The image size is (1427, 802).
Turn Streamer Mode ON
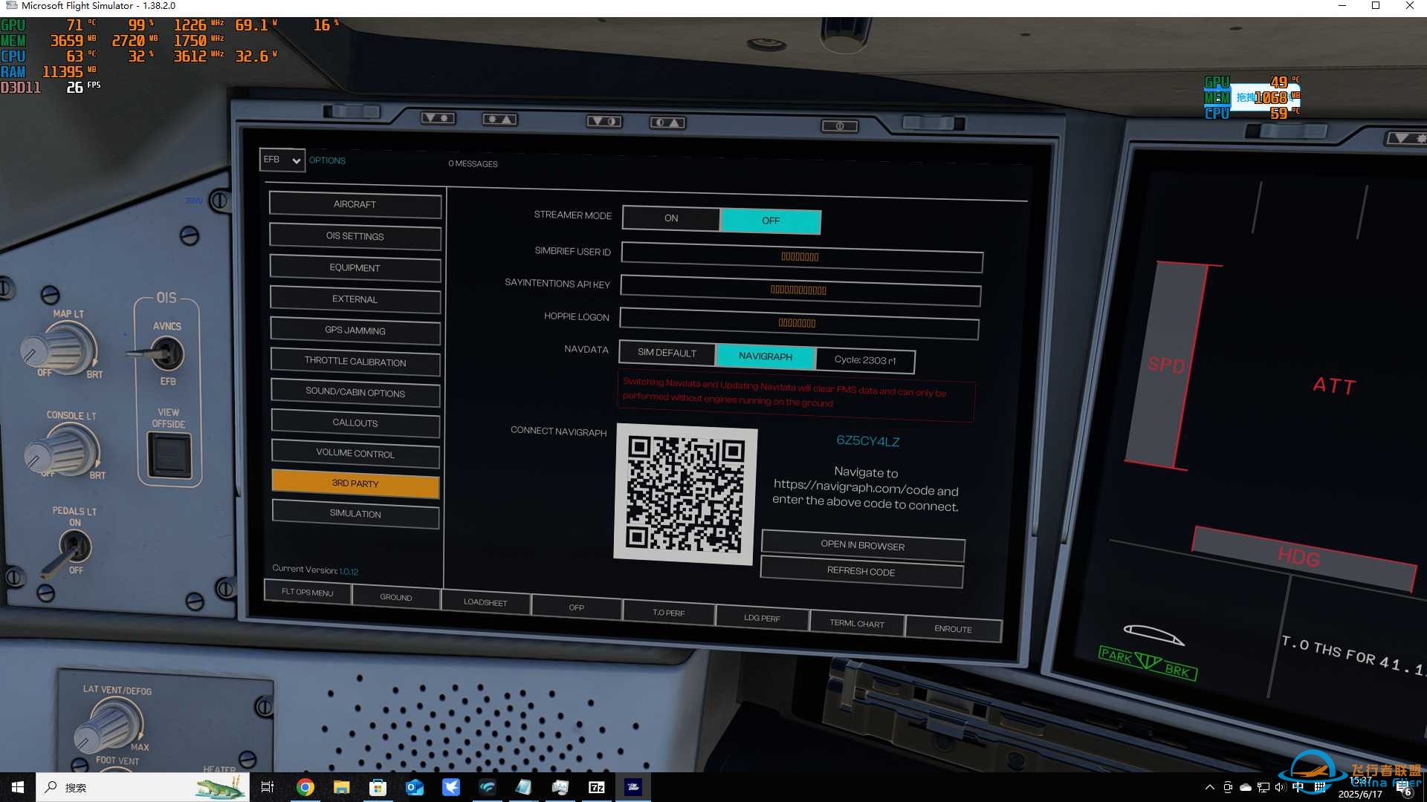tap(671, 218)
